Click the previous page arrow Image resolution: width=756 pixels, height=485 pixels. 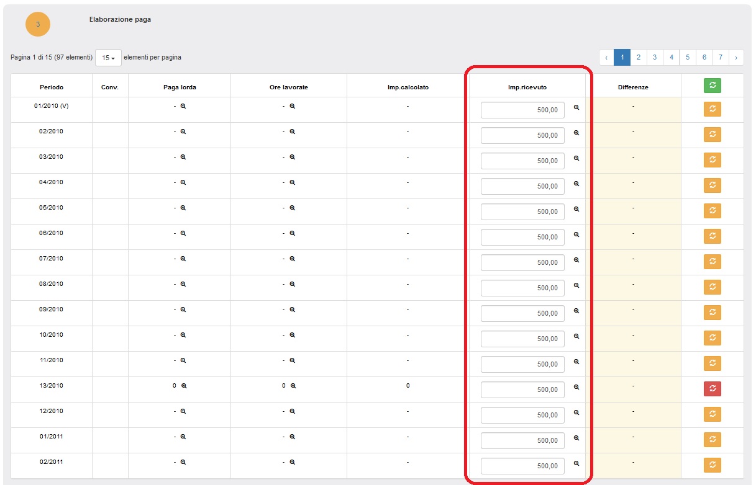click(x=606, y=57)
